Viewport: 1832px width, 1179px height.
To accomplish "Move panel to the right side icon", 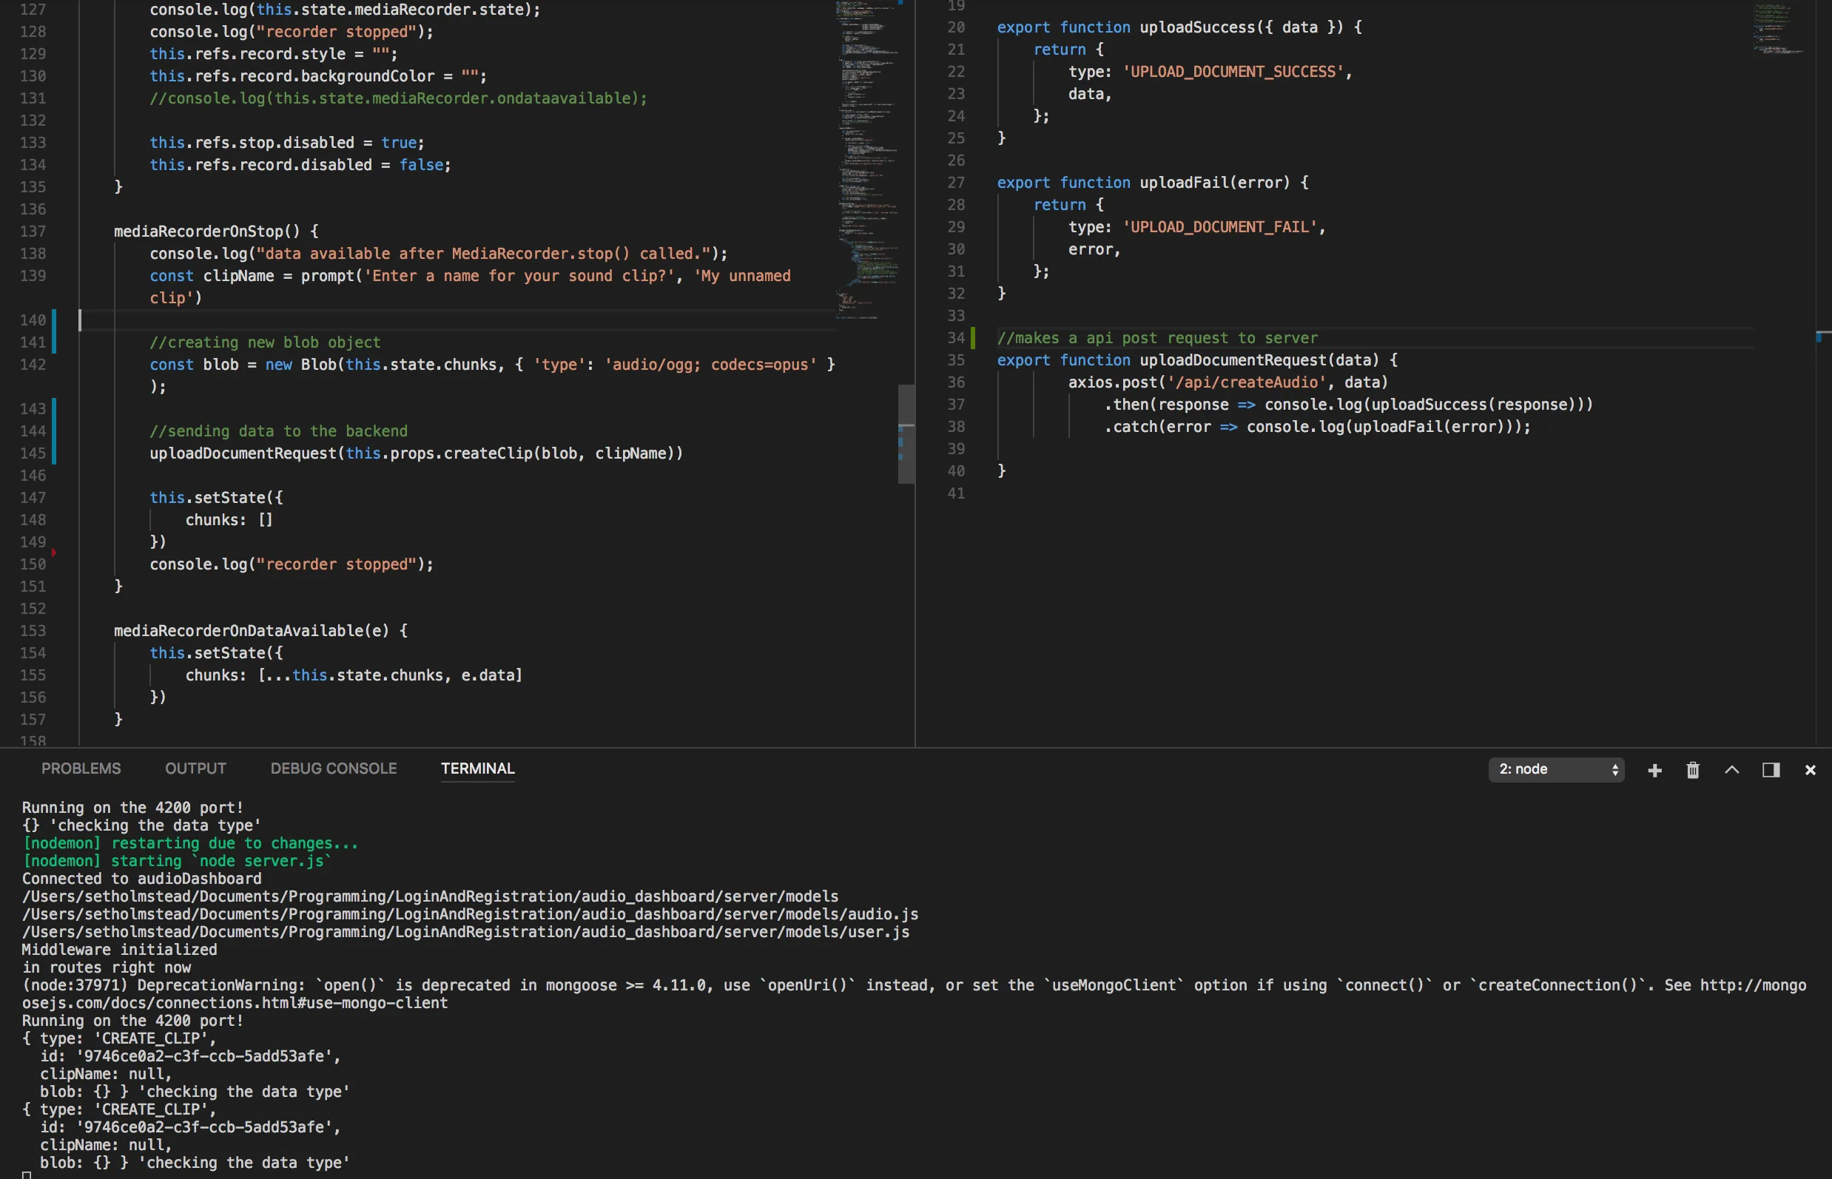I will (x=1771, y=770).
